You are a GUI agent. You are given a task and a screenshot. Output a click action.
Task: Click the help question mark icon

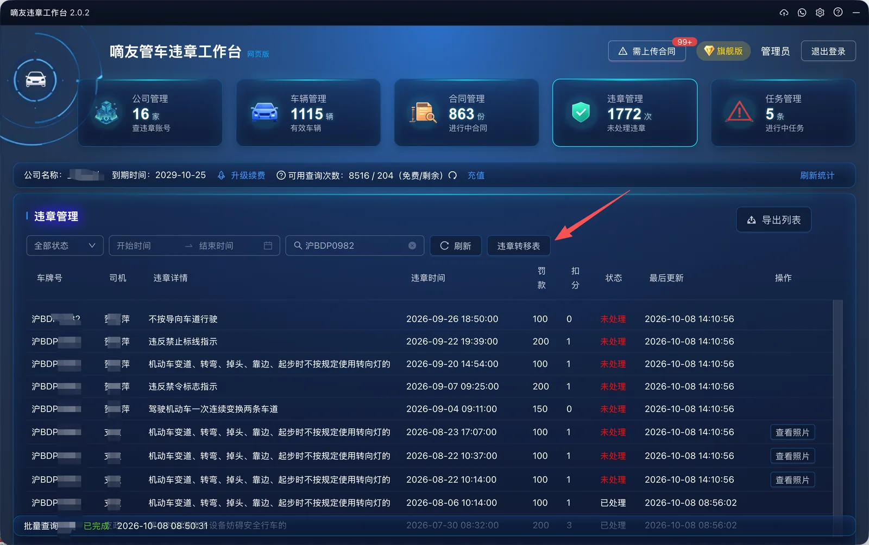click(x=838, y=12)
